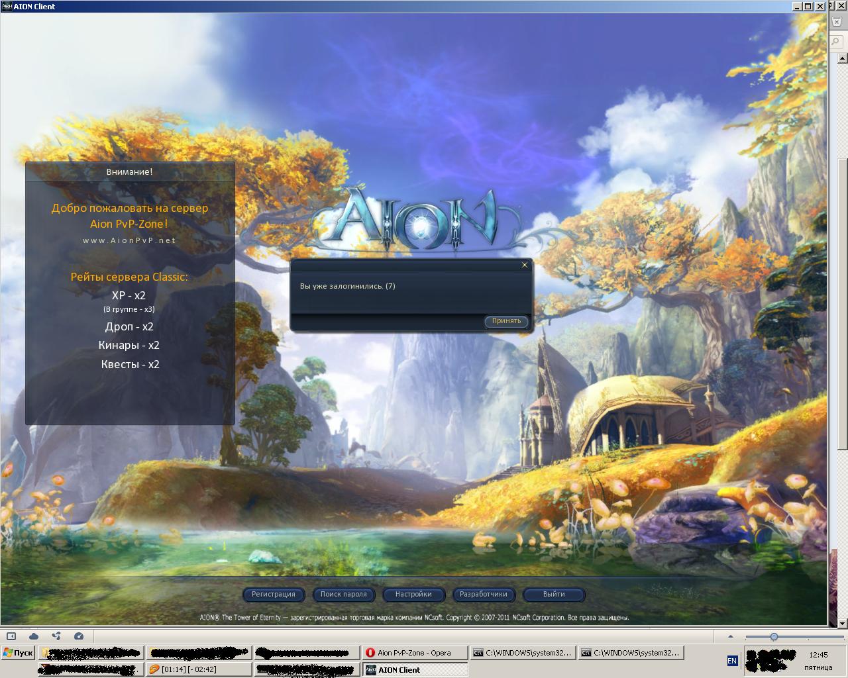Open Настройки settings button
The height and width of the screenshot is (678, 848).
click(413, 595)
